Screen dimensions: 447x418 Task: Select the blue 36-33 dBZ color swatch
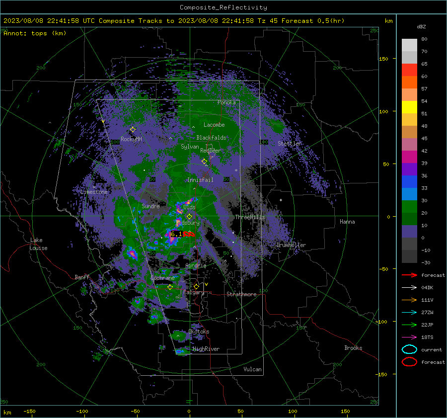click(409, 182)
